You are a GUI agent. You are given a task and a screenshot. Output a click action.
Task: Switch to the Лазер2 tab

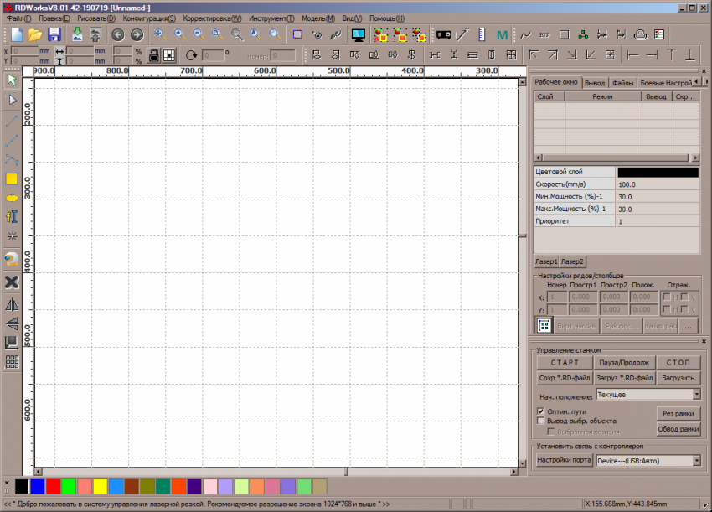coord(572,261)
